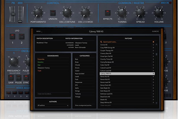Click the search magnifier icon in Patches

point(101,42)
